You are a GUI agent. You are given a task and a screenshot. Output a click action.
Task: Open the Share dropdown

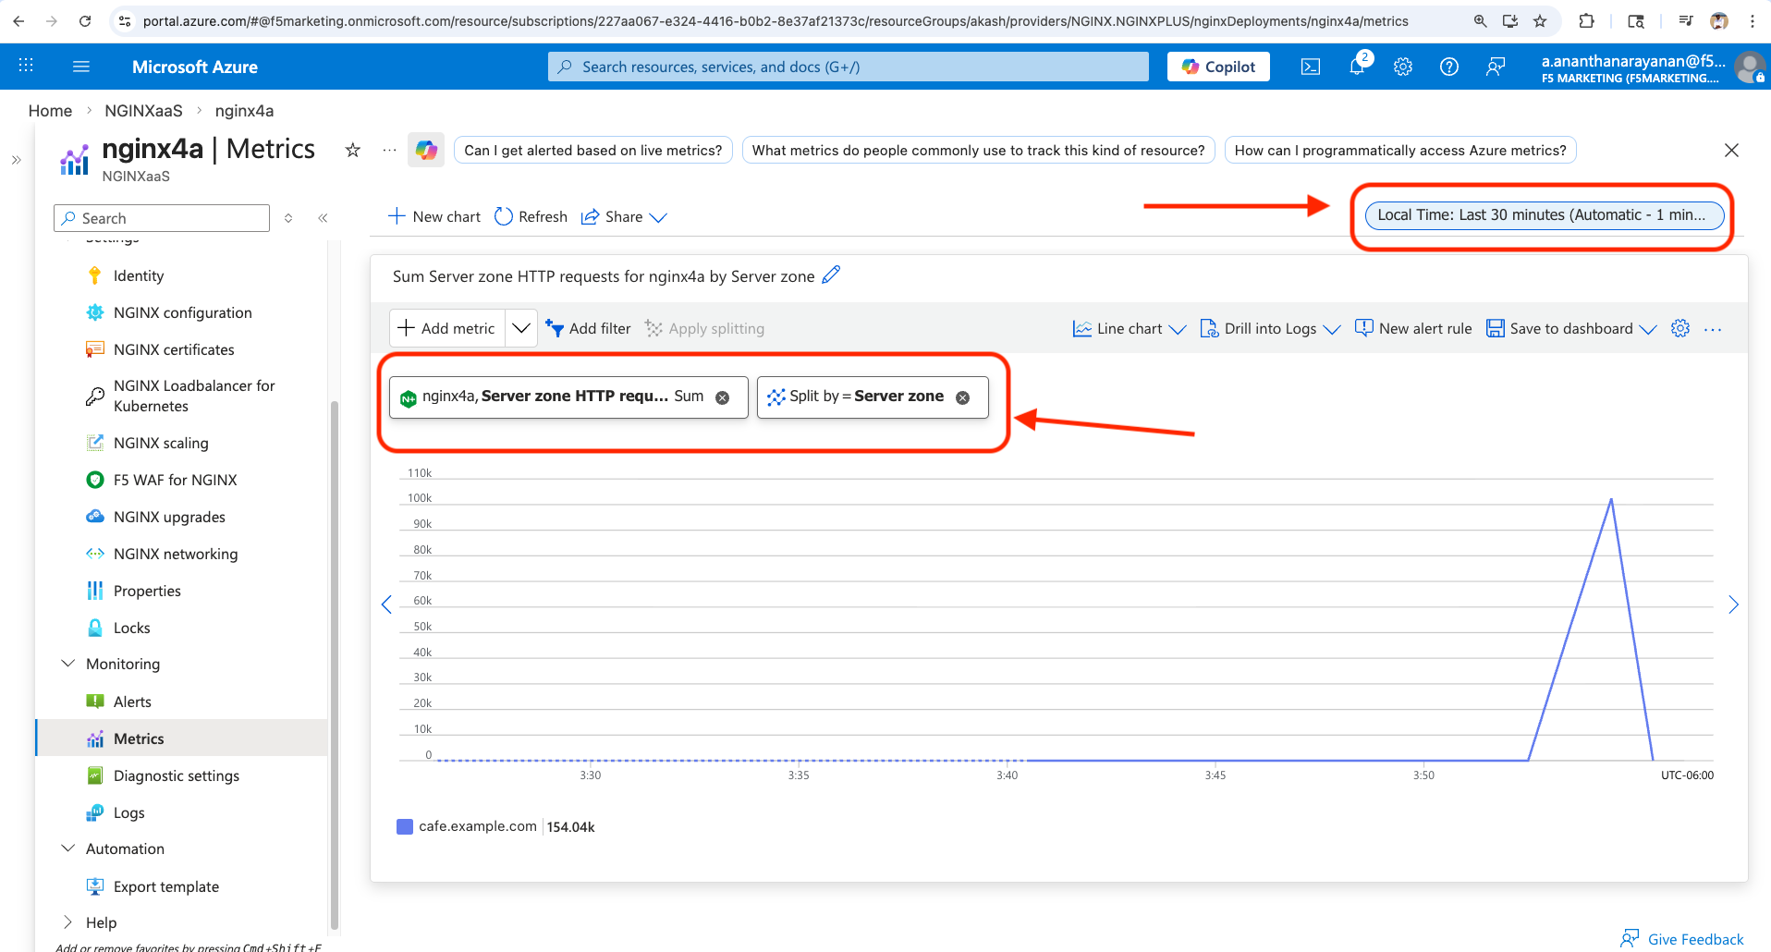(623, 216)
